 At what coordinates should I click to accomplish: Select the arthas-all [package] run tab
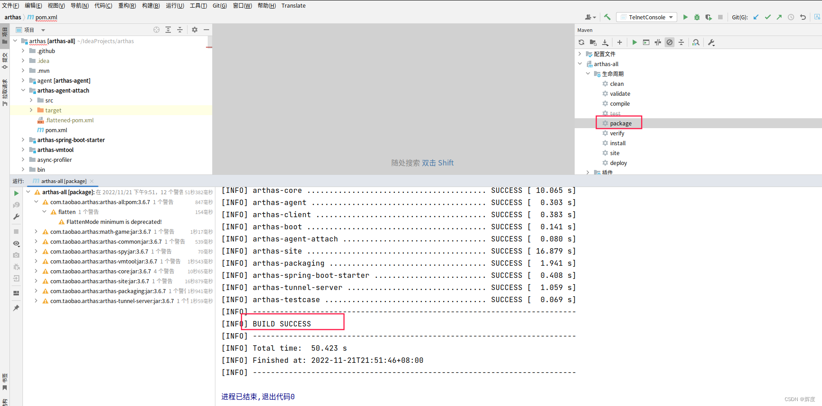coord(64,181)
